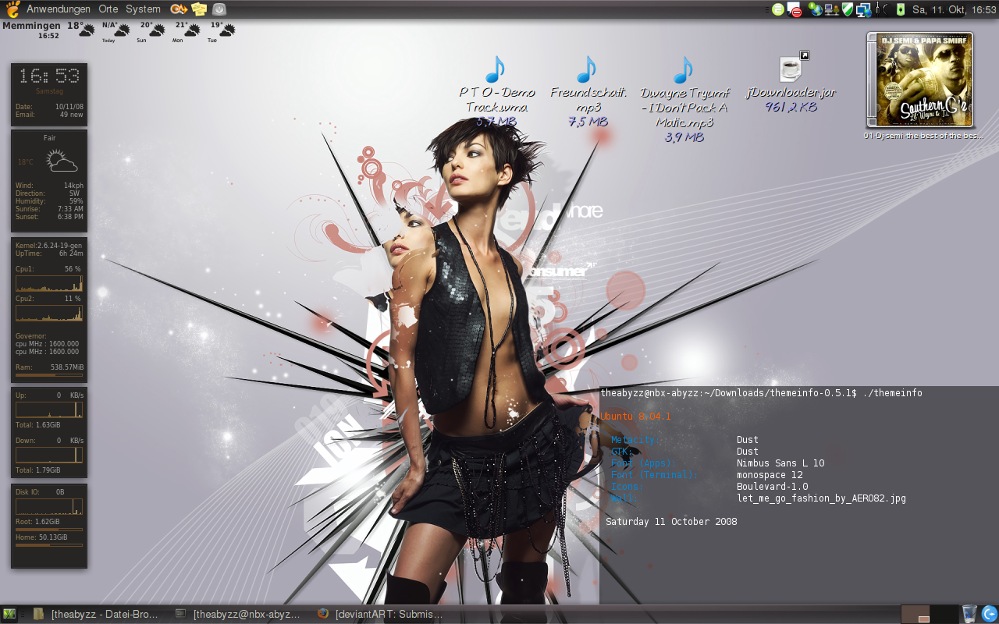The width and height of the screenshot is (999, 624).
Task: Click the Ubuntu 8.04.1 line in terminal
Action: pyautogui.click(x=635, y=417)
